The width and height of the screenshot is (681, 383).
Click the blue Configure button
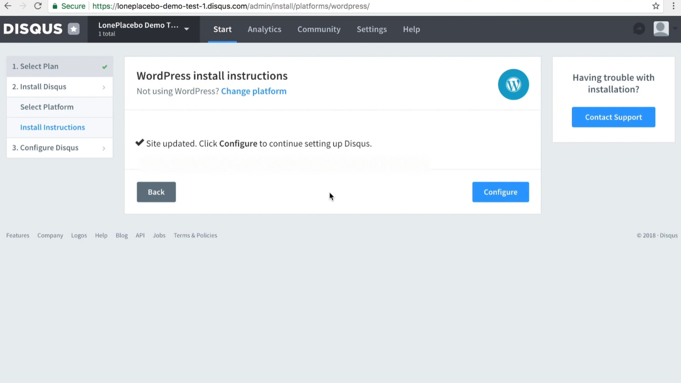500,192
